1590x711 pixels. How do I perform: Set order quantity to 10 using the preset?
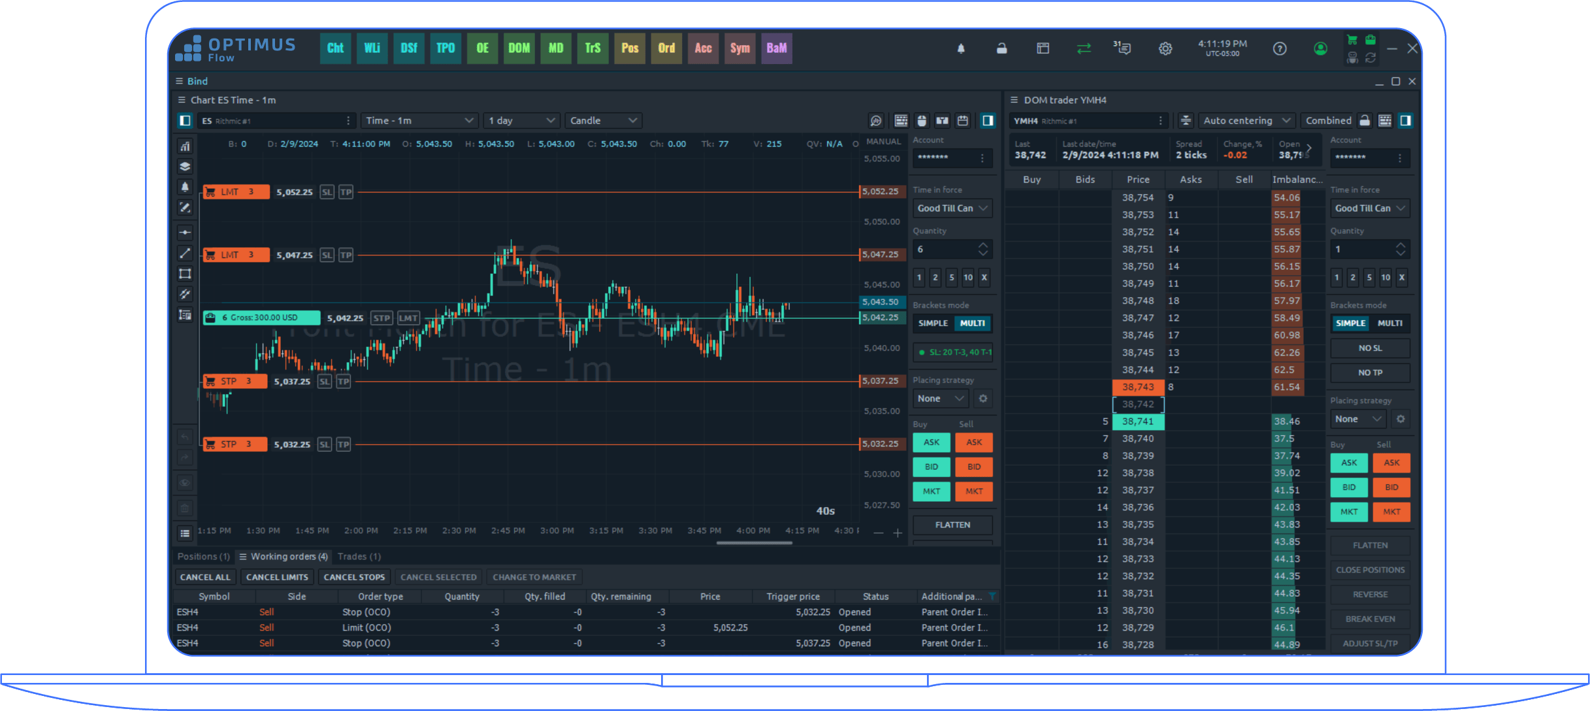(x=967, y=277)
